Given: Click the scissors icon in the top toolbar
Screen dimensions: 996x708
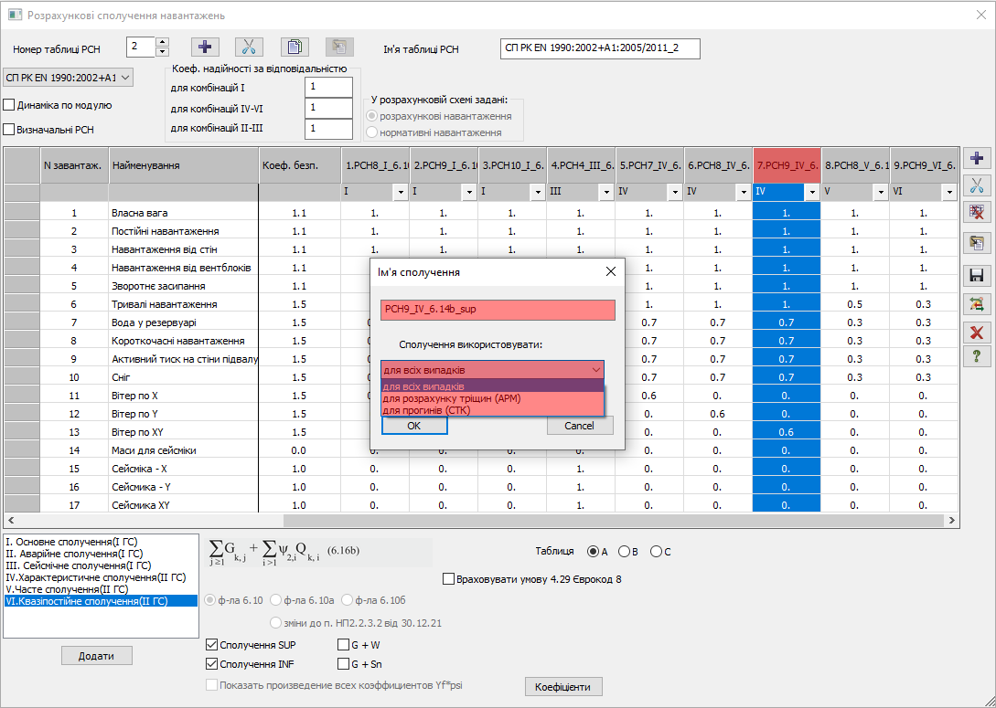Looking at the screenshot, I should (249, 48).
